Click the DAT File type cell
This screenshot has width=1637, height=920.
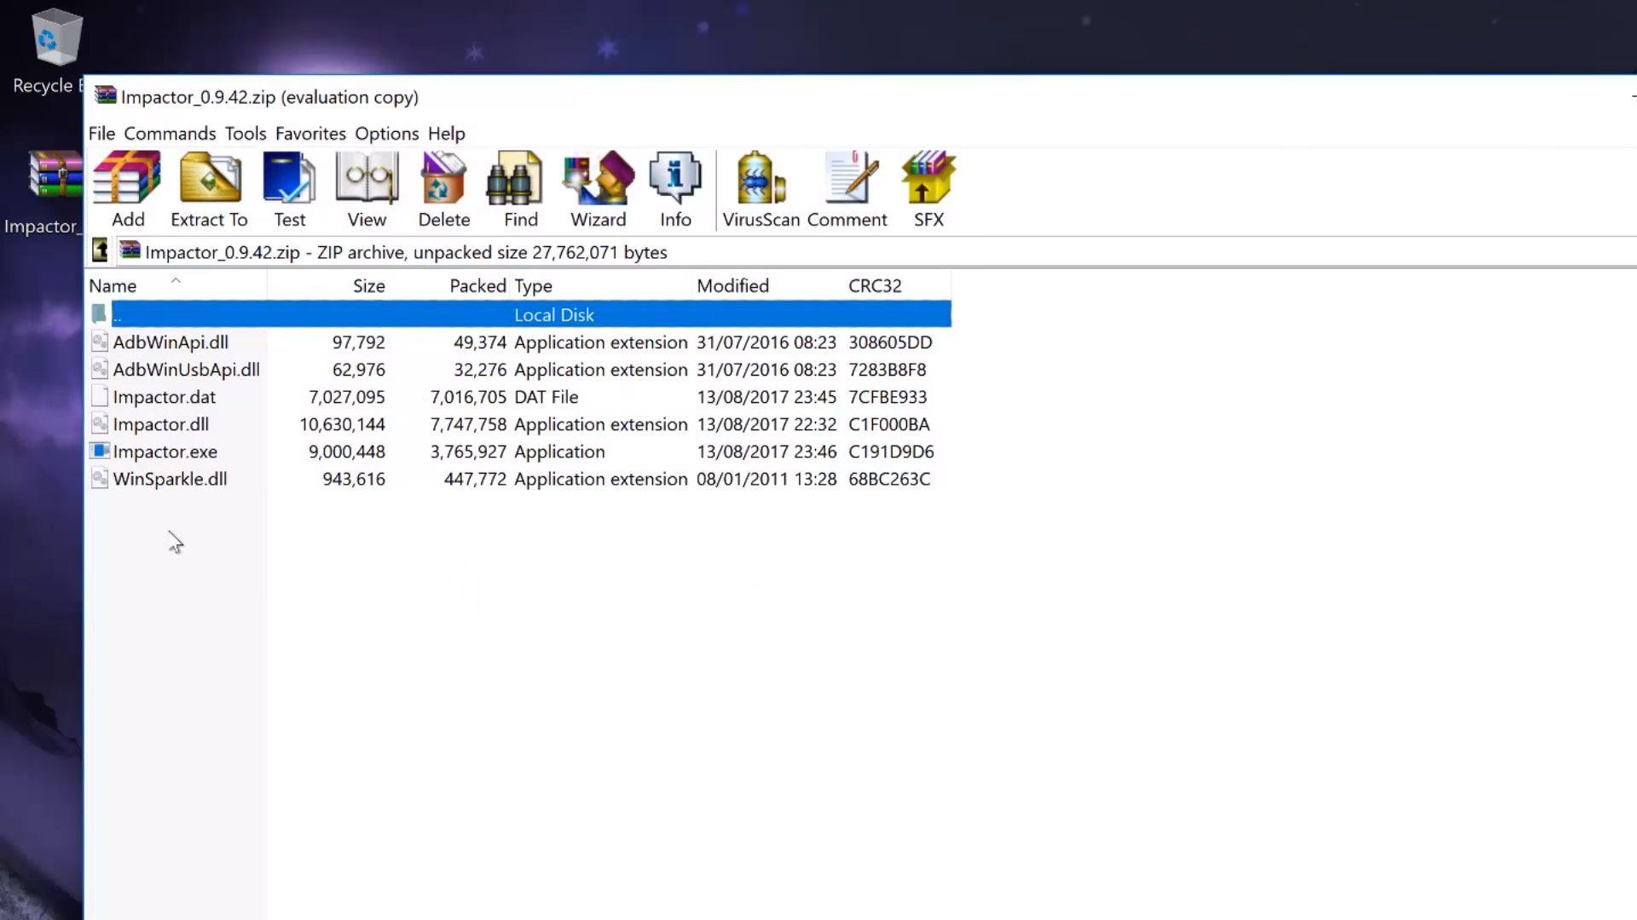(x=547, y=397)
